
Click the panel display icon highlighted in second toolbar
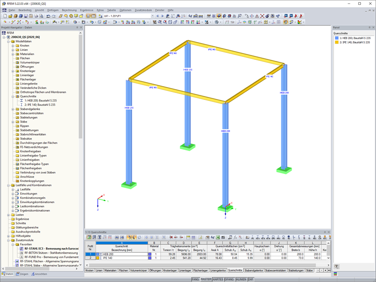(x=285, y=22)
